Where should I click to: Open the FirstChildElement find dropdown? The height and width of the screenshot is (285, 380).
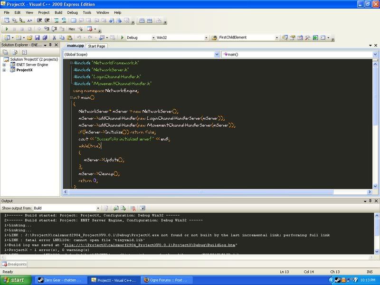tap(277, 38)
